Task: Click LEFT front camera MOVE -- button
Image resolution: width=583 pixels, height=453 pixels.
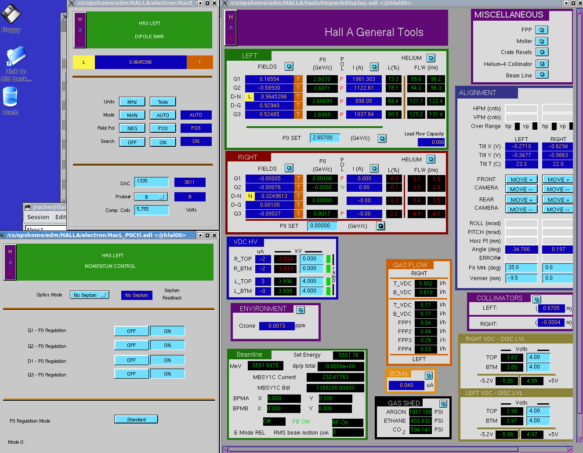Action: (x=521, y=189)
